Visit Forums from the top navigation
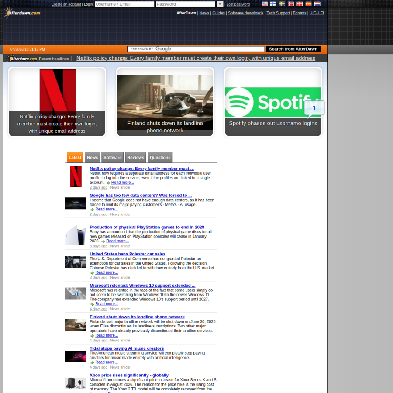Viewport: 393px width, 393px height. 300,13
